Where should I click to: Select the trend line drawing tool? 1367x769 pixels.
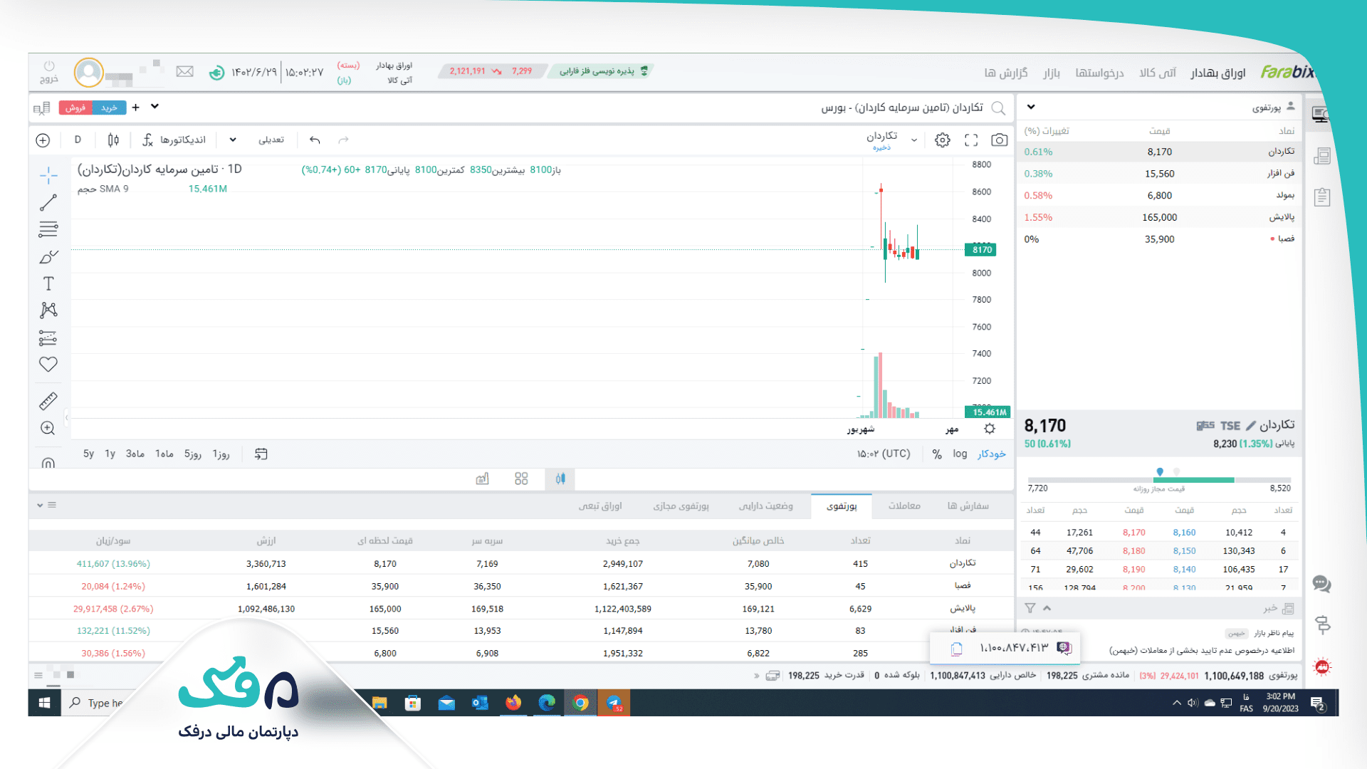[x=48, y=202]
